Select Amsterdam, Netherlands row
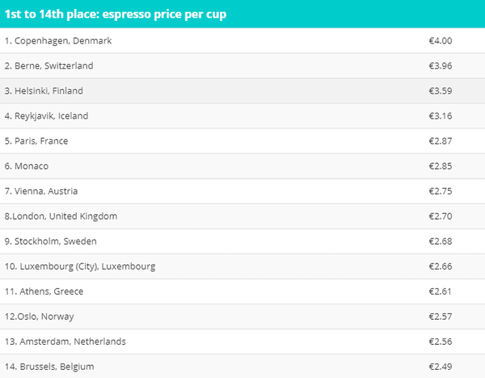 tap(242, 341)
